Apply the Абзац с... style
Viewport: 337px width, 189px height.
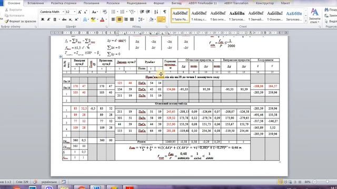(199, 15)
